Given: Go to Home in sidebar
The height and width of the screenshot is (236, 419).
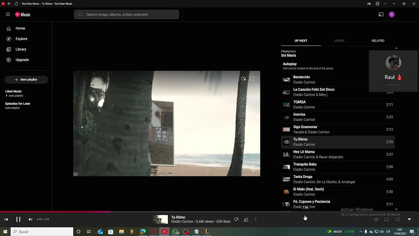Looking at the screenshot, I should (x=26, y=29).
